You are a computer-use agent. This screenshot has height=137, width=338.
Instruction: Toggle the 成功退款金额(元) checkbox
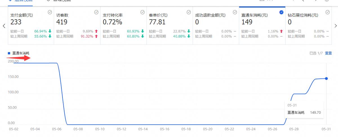pyautogui.click(x=235, y=12)
